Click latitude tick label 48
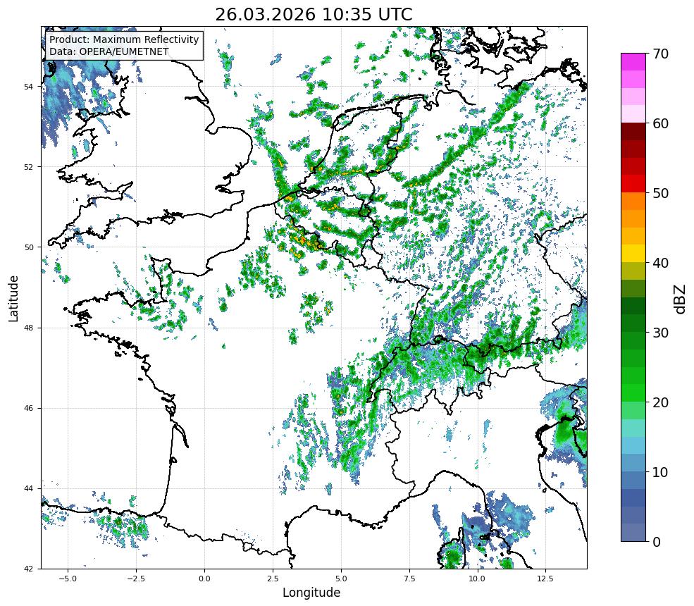This screenshot has height=606, width=694. click(28, 328)
